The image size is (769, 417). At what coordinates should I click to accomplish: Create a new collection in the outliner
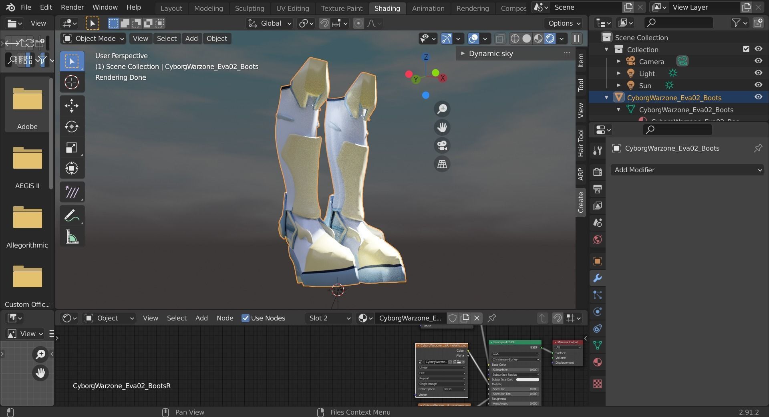(758, 23)
